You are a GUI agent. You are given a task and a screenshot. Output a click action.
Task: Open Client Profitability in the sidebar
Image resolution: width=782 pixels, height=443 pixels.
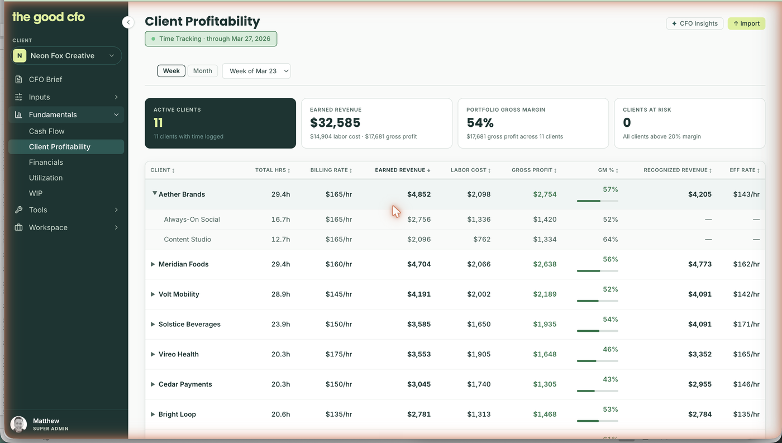click(x=66, y=147)
